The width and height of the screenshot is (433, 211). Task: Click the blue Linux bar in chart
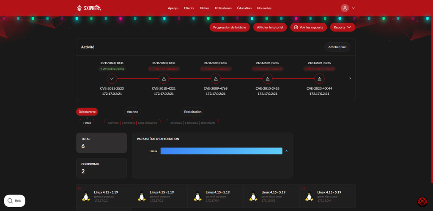[221, 151]
